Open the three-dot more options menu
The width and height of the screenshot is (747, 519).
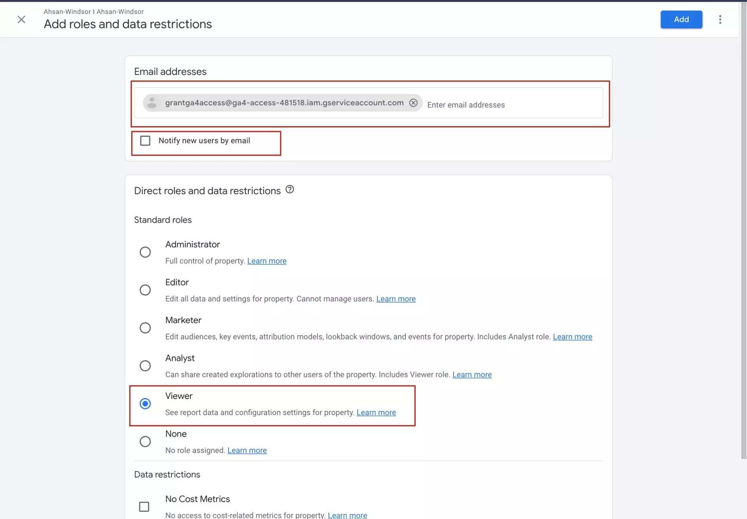coord(720,20)
